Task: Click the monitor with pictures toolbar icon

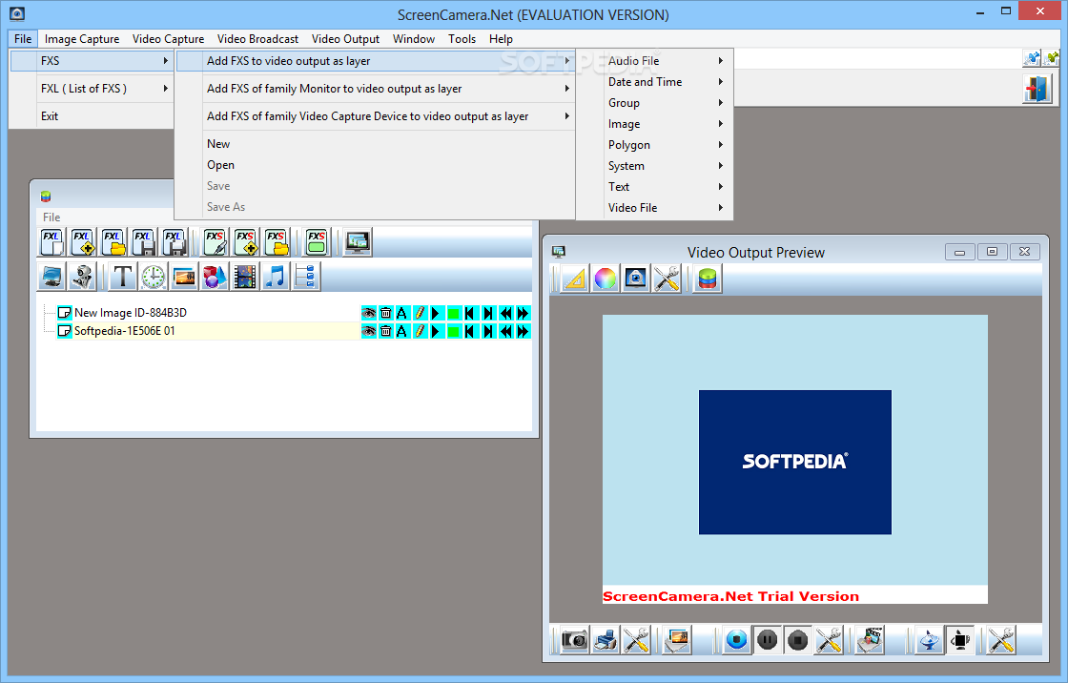Action: pos(358,242)
